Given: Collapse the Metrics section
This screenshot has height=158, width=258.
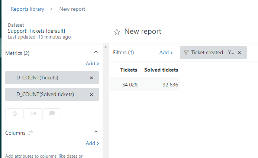Looking at the screenshot, I should tap(96, 53).
